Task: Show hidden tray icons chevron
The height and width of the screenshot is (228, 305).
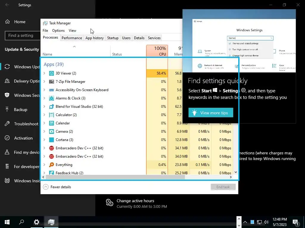Action: (245, 222)
